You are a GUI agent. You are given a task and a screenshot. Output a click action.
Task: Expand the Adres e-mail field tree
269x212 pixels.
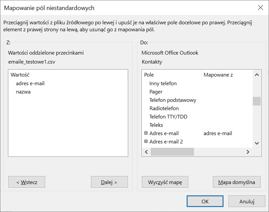[146, 133]
